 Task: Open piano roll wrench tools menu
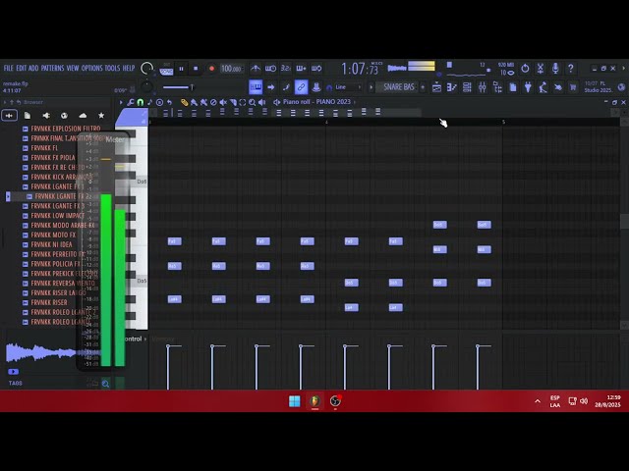(131, 102)
